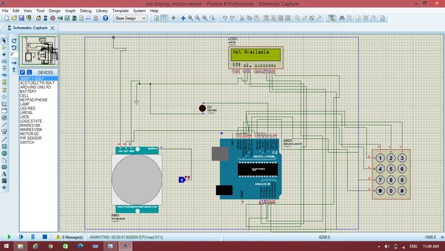Select the Cut scissors icon
The width and height of the screenshot is (445, 251).
tap(242, 18)
